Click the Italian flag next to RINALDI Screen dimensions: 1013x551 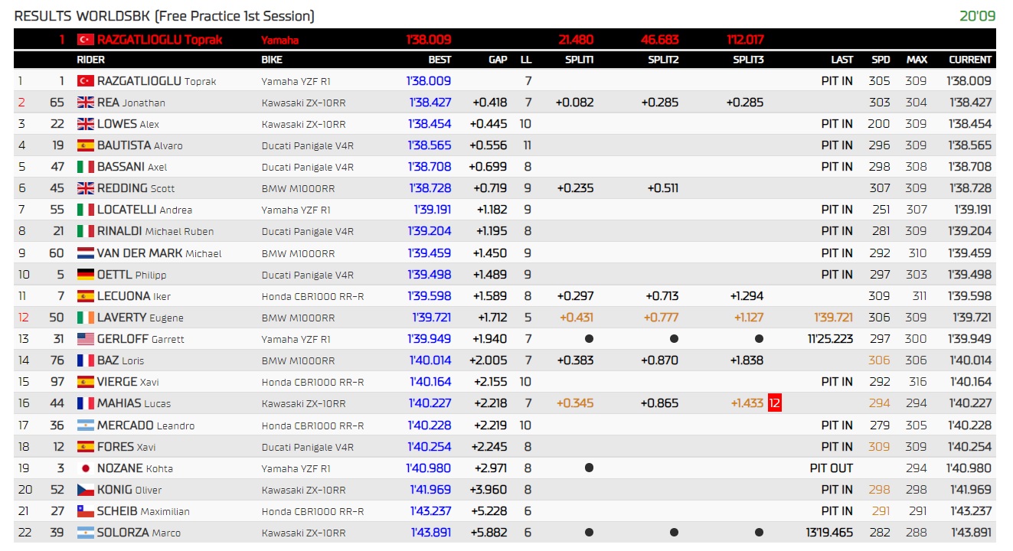(x=85, y=231)
